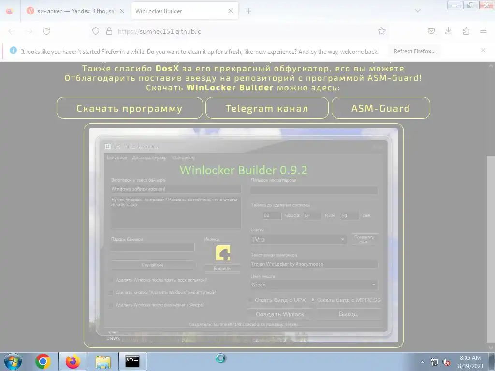Viewport: 495px width, 371px height.
Task: Show hidden system tray icons arrow
Action: [422, 362]
